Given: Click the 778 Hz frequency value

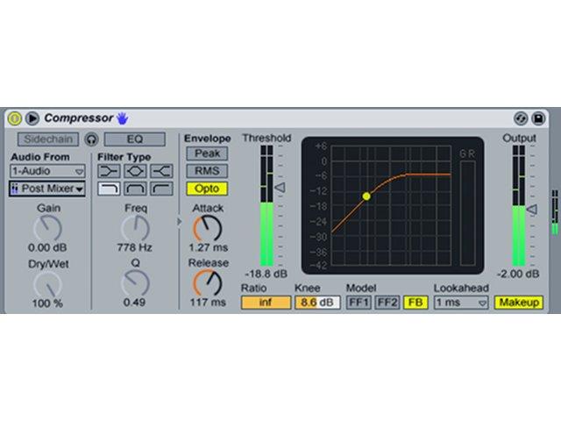Looking at the screenshot, I should click(134, 247).
